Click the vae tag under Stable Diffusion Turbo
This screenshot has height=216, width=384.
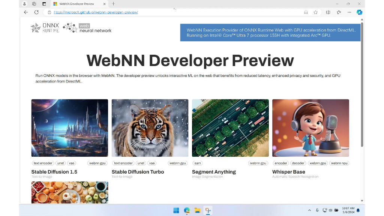[152, 163]
